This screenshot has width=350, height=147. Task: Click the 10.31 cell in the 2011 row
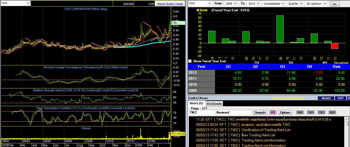229,78
